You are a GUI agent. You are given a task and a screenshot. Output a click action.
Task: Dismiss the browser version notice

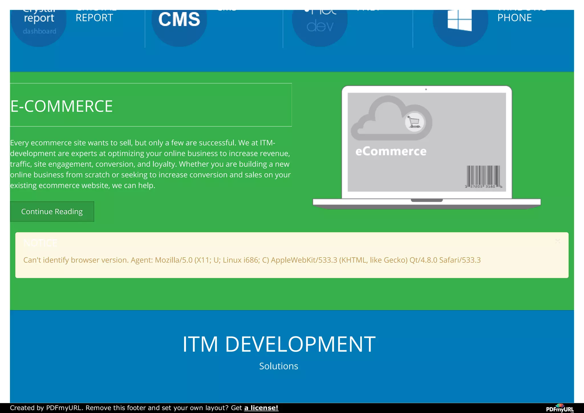pyautogui.click(x=557, y=241)
